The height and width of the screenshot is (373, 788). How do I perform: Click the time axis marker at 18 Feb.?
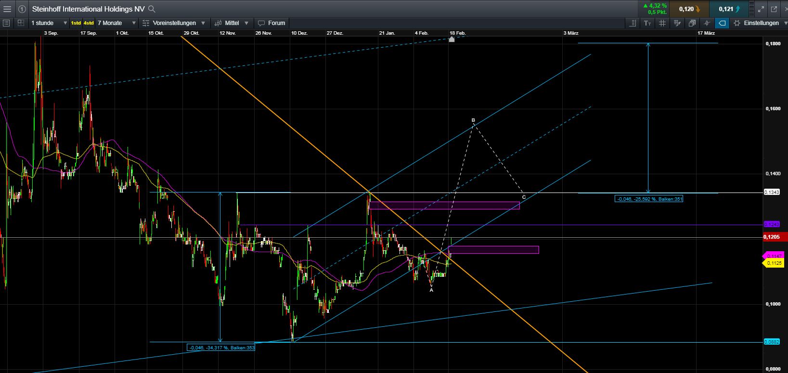pyautogui.click(x=452, y=39)
